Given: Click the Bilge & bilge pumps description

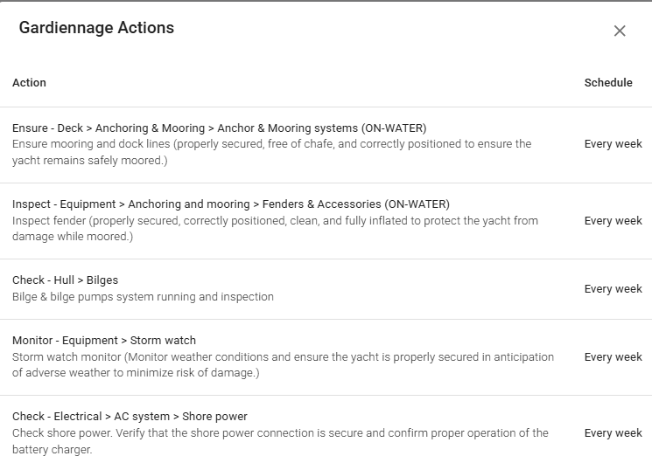Looking at the screenshot, I should click(143, 297).
